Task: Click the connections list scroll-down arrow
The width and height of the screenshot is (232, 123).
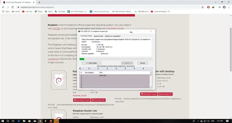Action: [x=151, y=87]
